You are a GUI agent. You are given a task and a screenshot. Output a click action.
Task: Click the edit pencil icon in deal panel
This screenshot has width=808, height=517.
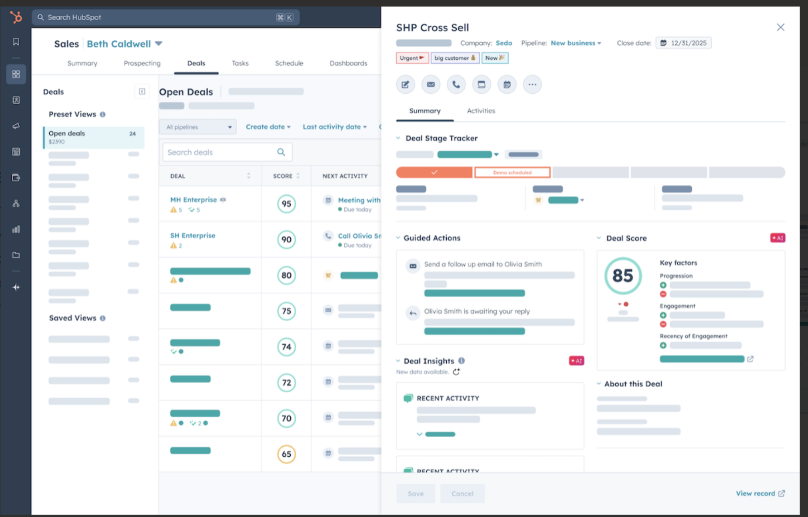[405, 85]
